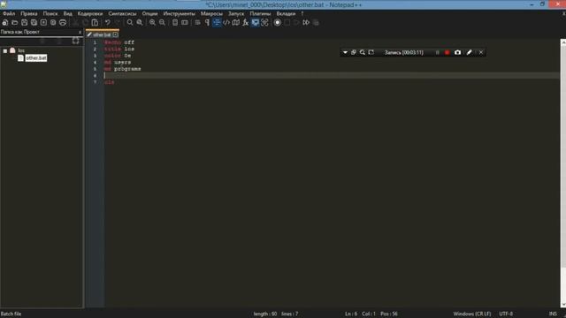Open the Поиск menu
566x318 pixels.
(x=50, y=14)
